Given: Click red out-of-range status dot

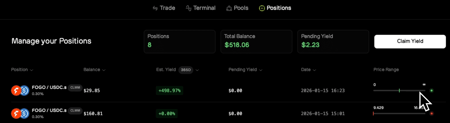Looking at the screenshot, I should pos(432,113).
